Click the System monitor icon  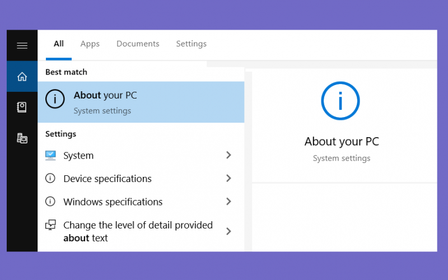pyautogui.click(x=50, y=156)
